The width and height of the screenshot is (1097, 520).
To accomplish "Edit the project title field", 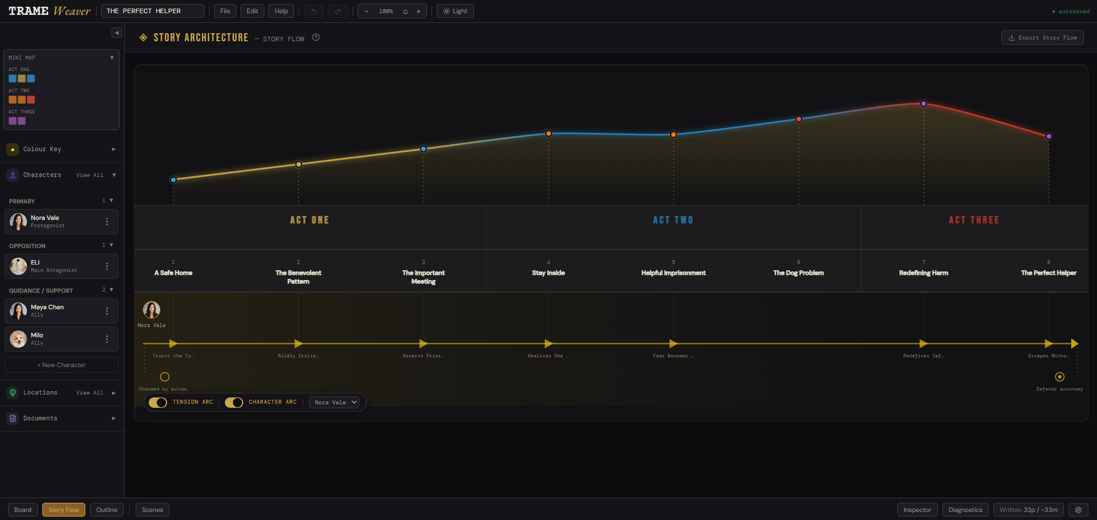I will (x=153, y=11).
